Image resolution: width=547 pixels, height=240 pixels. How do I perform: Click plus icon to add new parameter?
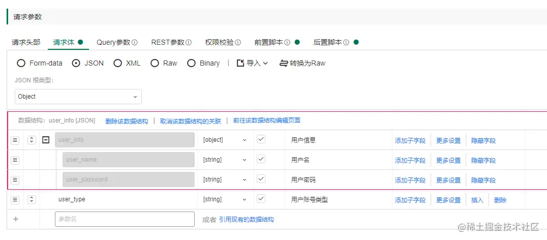pyautogui.click(x=16, y=219)
